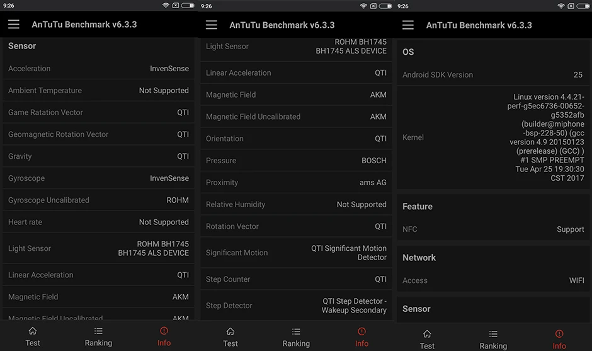The image size is (592, 351).
Task: Tap WiFi status icon in middle screen
Action: 363,6
